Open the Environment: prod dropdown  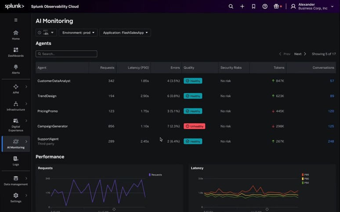click(78, 33)
